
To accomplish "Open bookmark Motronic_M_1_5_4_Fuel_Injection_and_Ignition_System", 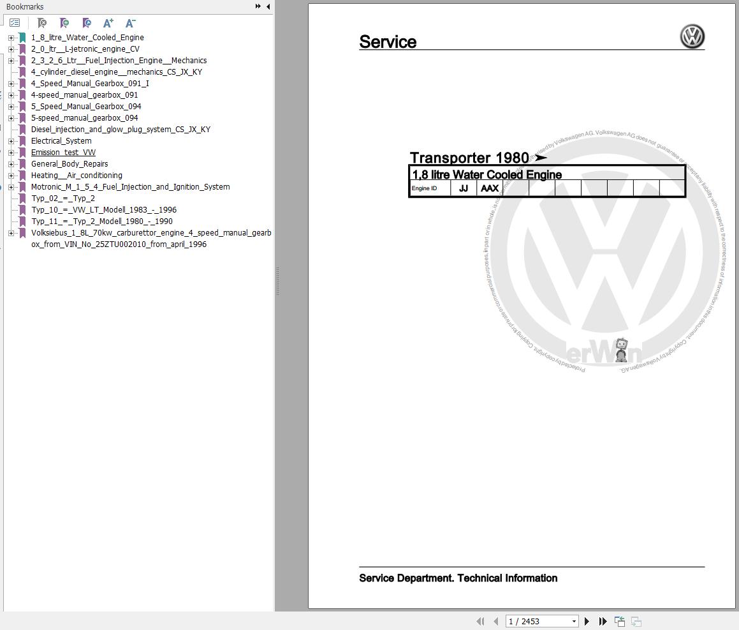I will (131, 187).
